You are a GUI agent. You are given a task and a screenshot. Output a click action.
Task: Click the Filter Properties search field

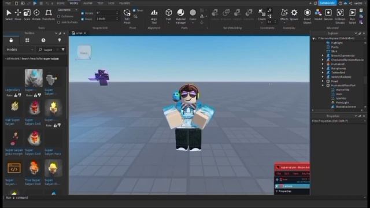click(x=339, y=121)
